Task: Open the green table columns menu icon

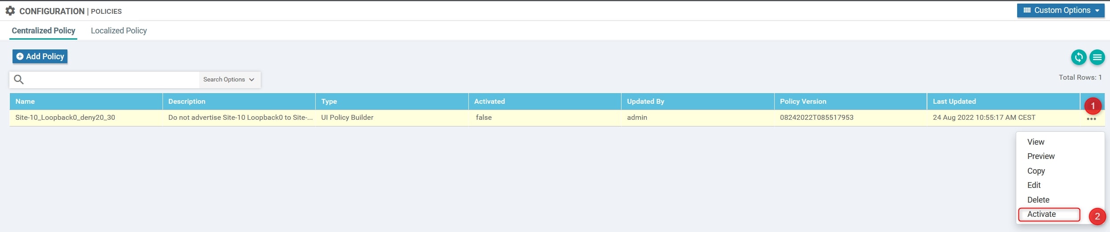Action: tap(1097, 57)
